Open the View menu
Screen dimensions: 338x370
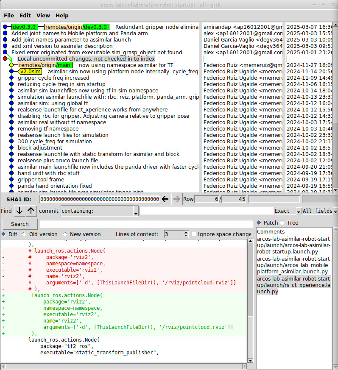click(x=43, y=15)
